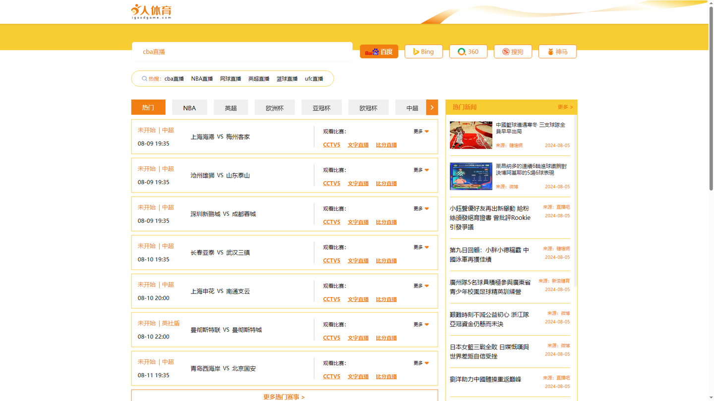
Task: Expand 更多 for 曼彻斯特联 VS 曼彻斯特城
Action: 421,324
